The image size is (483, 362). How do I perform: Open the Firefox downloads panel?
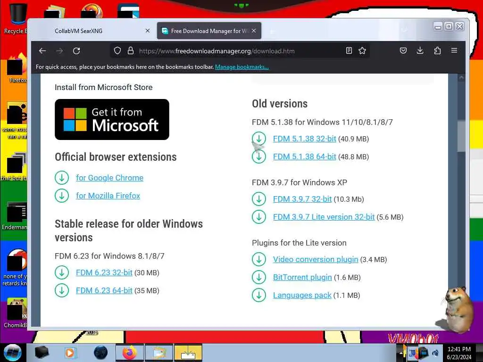[x=420, y=51]
